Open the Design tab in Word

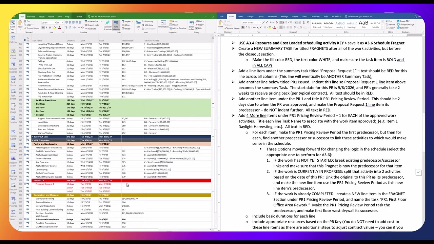(250, 16)
